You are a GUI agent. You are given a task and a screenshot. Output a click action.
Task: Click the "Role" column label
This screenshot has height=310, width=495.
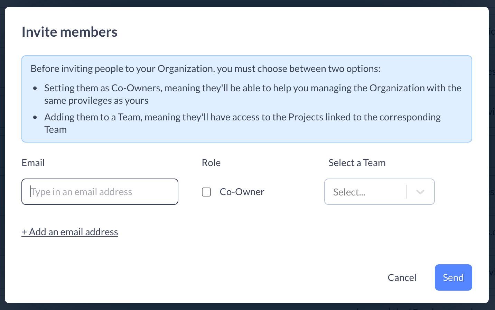click(x=211, y=163)
